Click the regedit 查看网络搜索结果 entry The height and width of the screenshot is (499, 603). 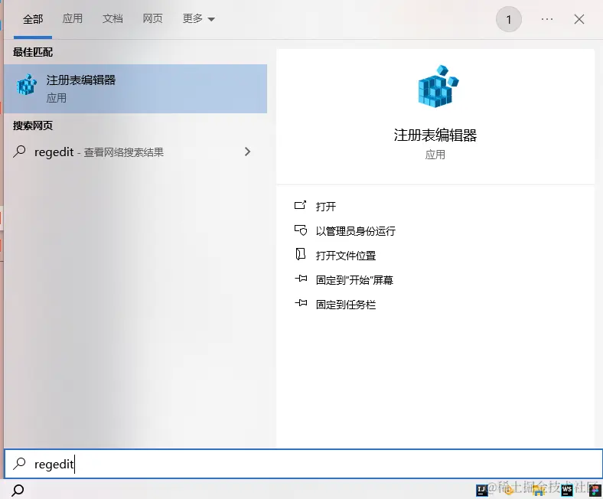click(x=135, y=152)
